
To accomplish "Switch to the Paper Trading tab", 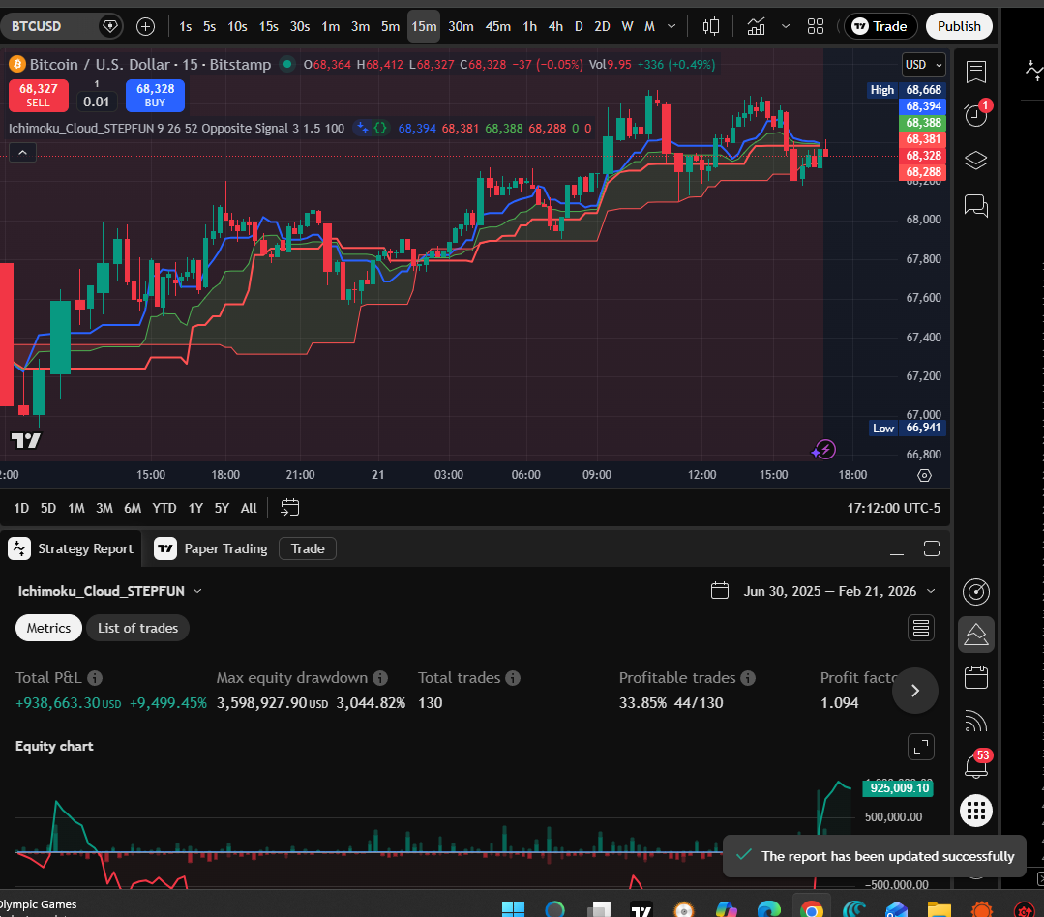I will [211, 549].
